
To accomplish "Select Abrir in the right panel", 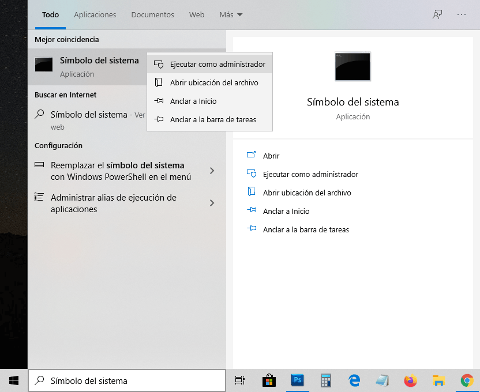I will (271, 156).
